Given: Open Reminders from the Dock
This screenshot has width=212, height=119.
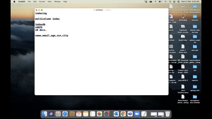Looking at the screenshot, I should click(93, 114).
